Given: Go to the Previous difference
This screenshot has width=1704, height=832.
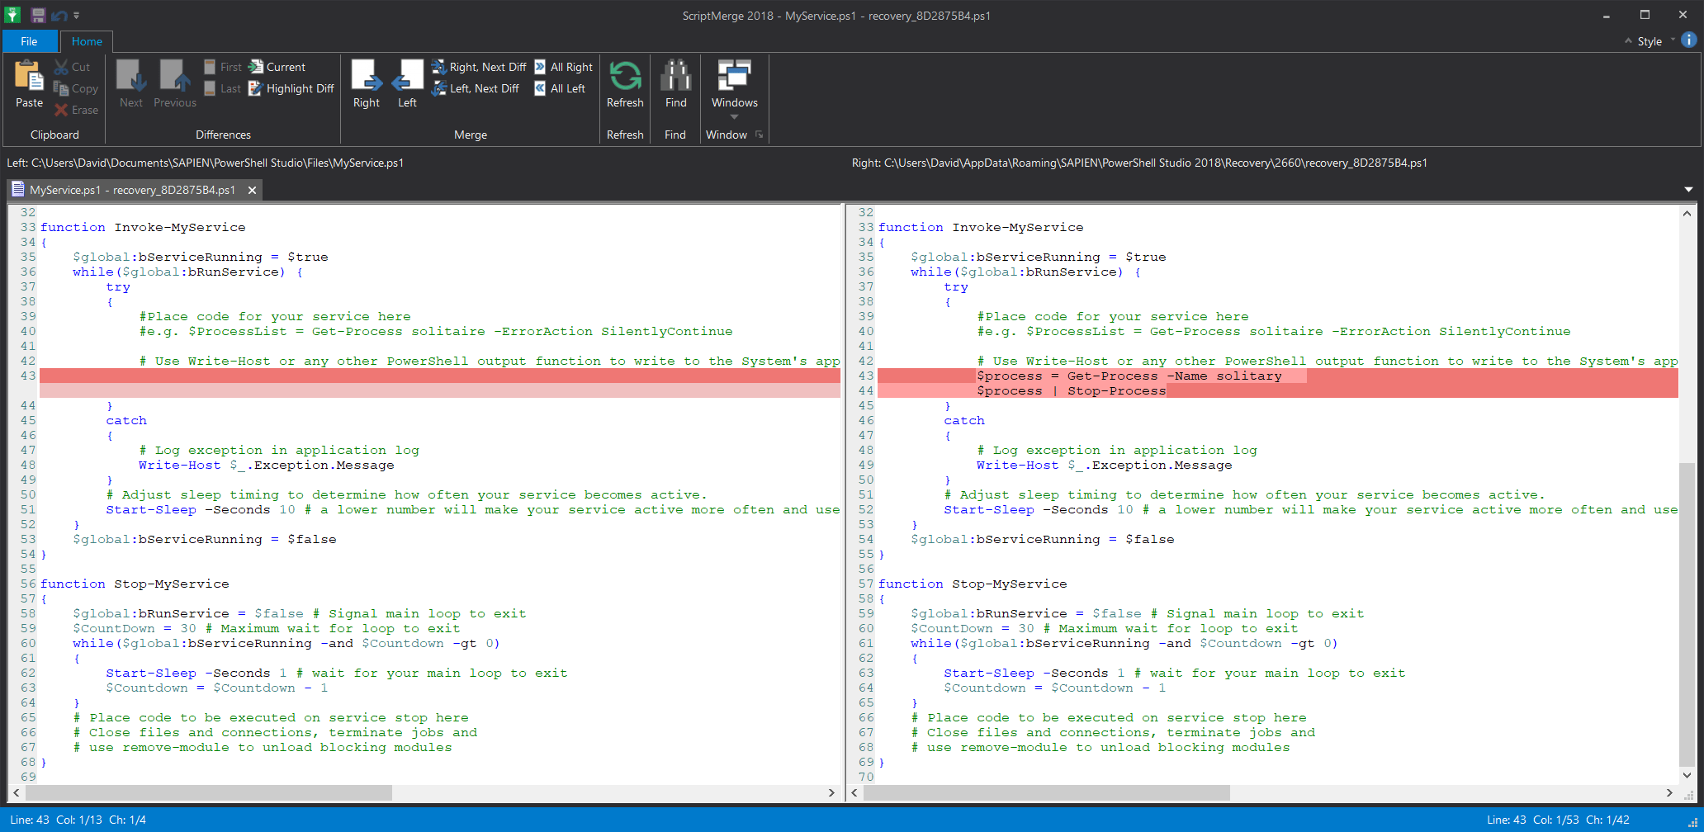Looking at the screenshot, I should click(x=175, y=84).
